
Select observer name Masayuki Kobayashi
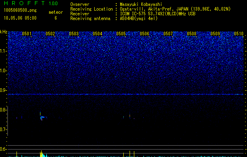(141, 4)
